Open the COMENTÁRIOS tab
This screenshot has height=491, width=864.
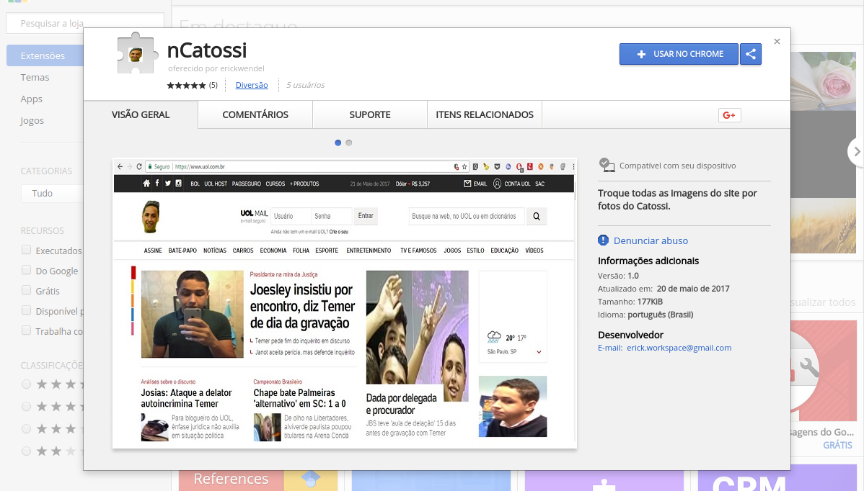(255, 114)
